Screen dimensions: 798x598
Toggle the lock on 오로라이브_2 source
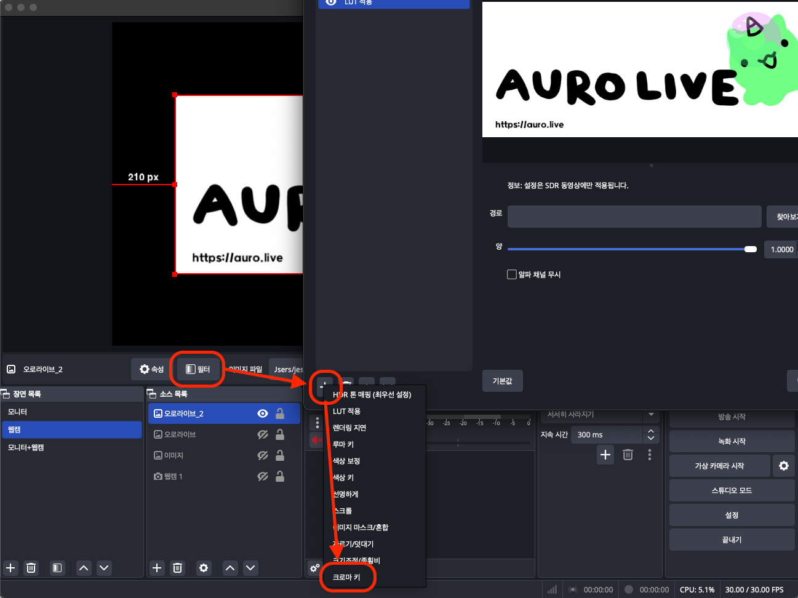280,413
